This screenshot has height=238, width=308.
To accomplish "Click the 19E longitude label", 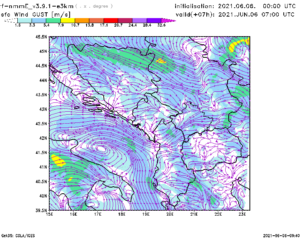I will point(146,214).
